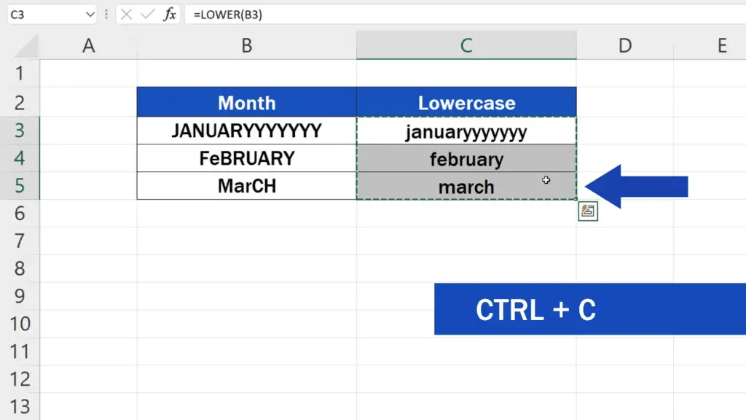Select the column E header
746x420 pixels.
721,46
